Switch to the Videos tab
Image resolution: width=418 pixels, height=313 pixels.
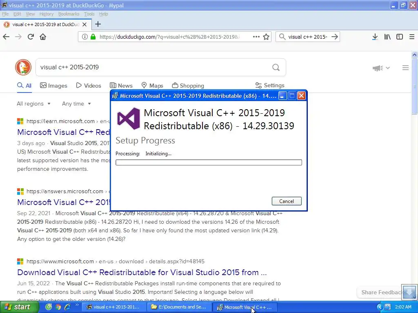click(x=89, y=86)
